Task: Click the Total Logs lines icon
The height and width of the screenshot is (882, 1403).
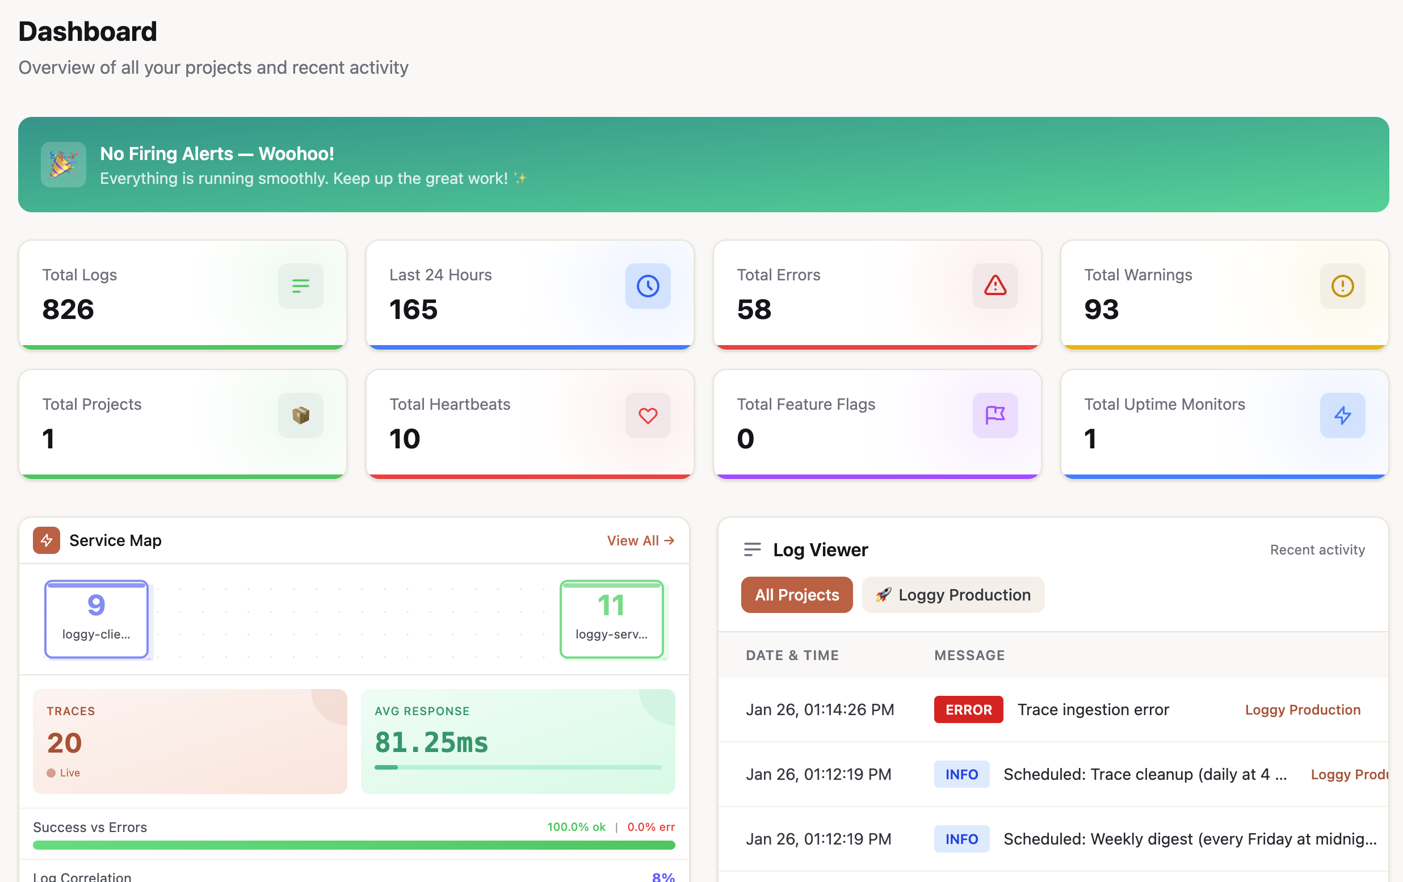Action: pyautogui.click(x=300, y=286)
